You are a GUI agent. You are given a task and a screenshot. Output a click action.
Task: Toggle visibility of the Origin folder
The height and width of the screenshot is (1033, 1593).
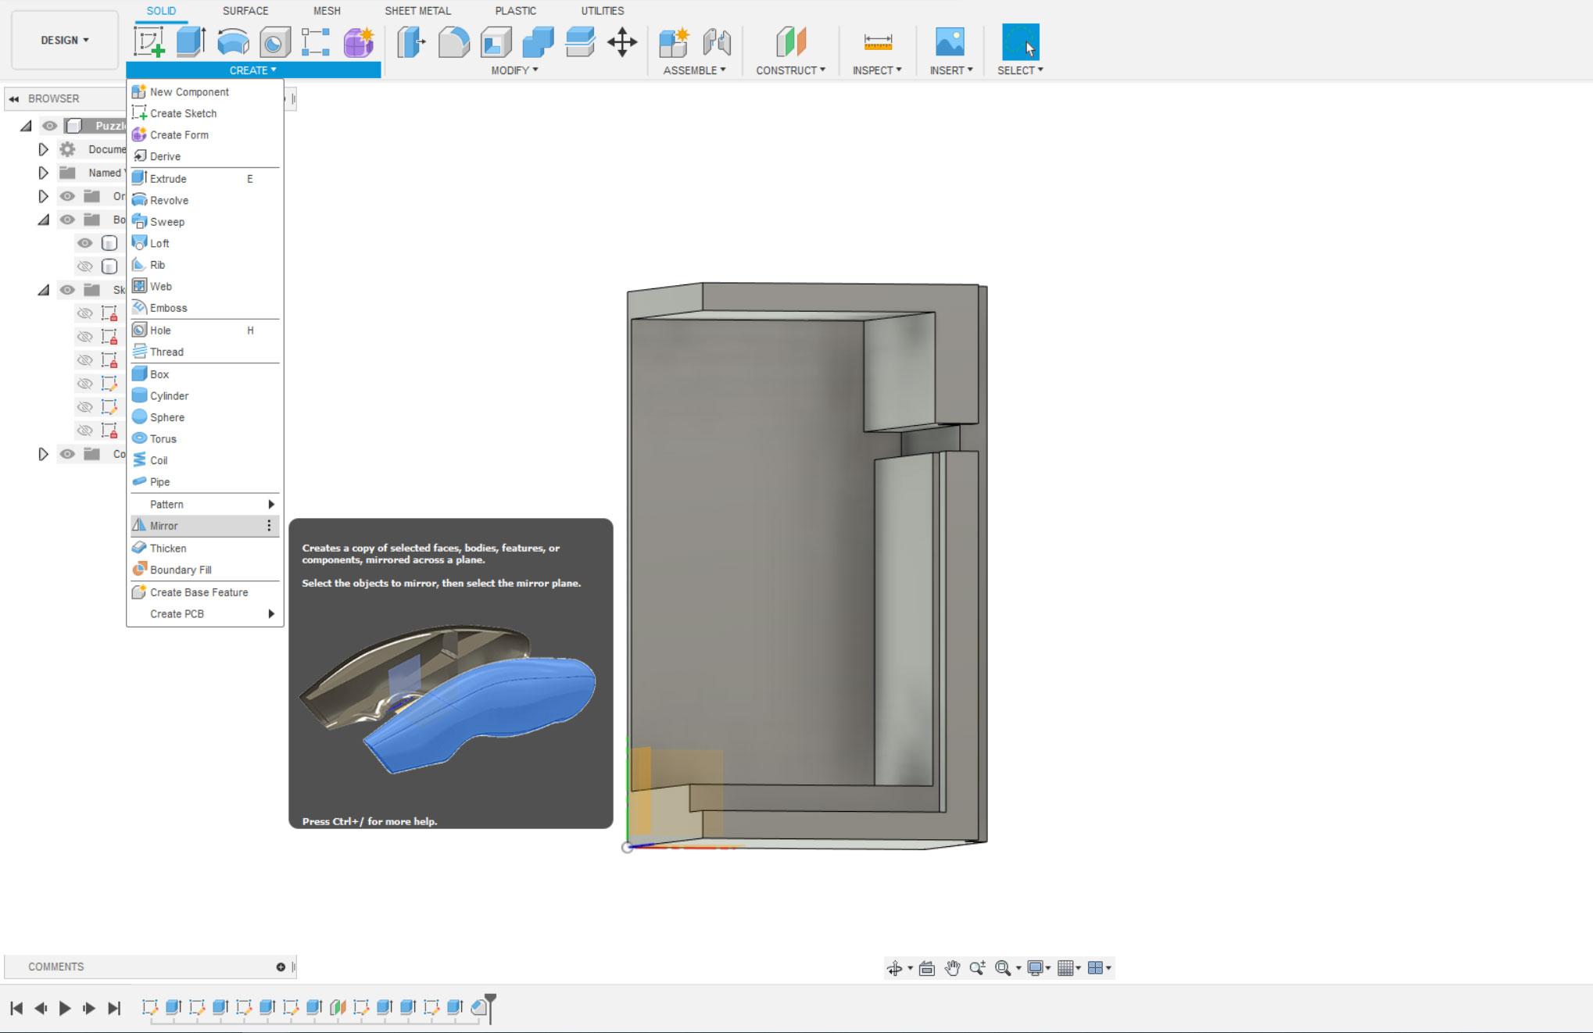68,196
